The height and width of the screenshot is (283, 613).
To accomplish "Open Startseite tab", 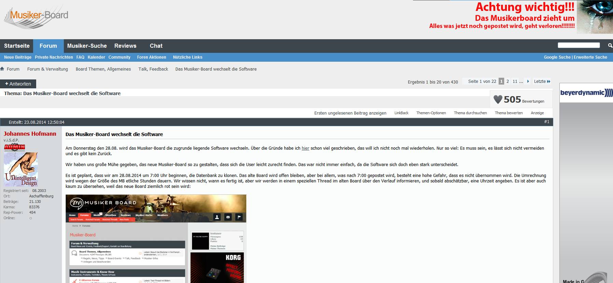I will tap(17, 46).
